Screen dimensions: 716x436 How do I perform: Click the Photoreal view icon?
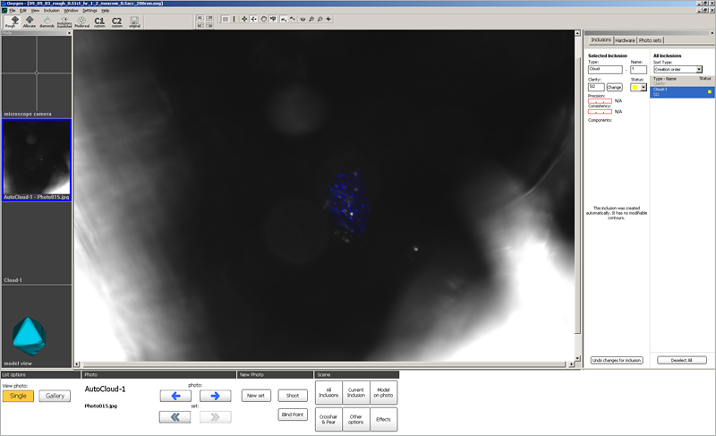tap(82, 21)
